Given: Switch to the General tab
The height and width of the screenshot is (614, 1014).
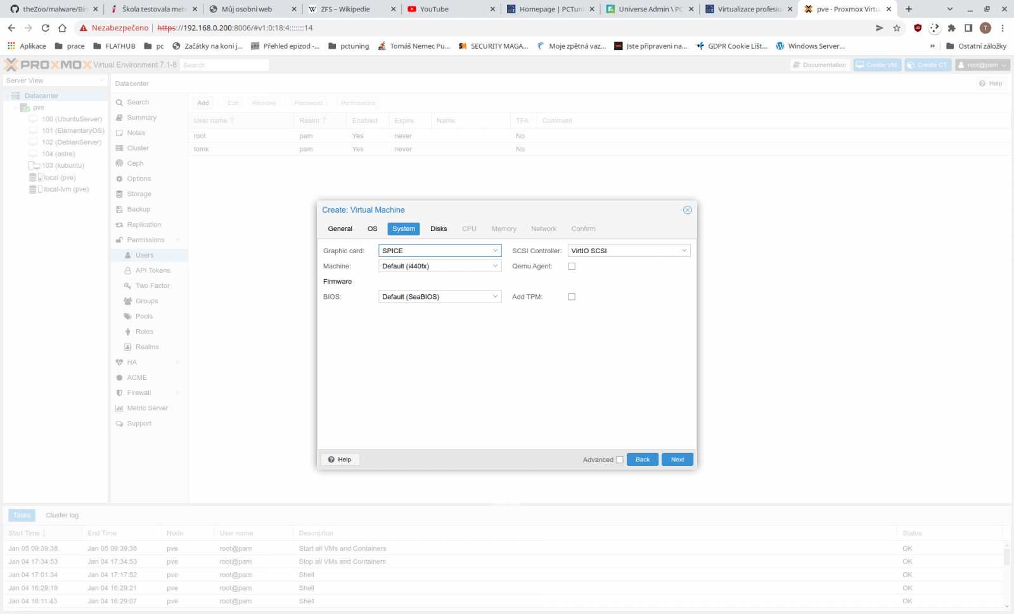Looking at the screenshot, I should [x=340, y=229].
